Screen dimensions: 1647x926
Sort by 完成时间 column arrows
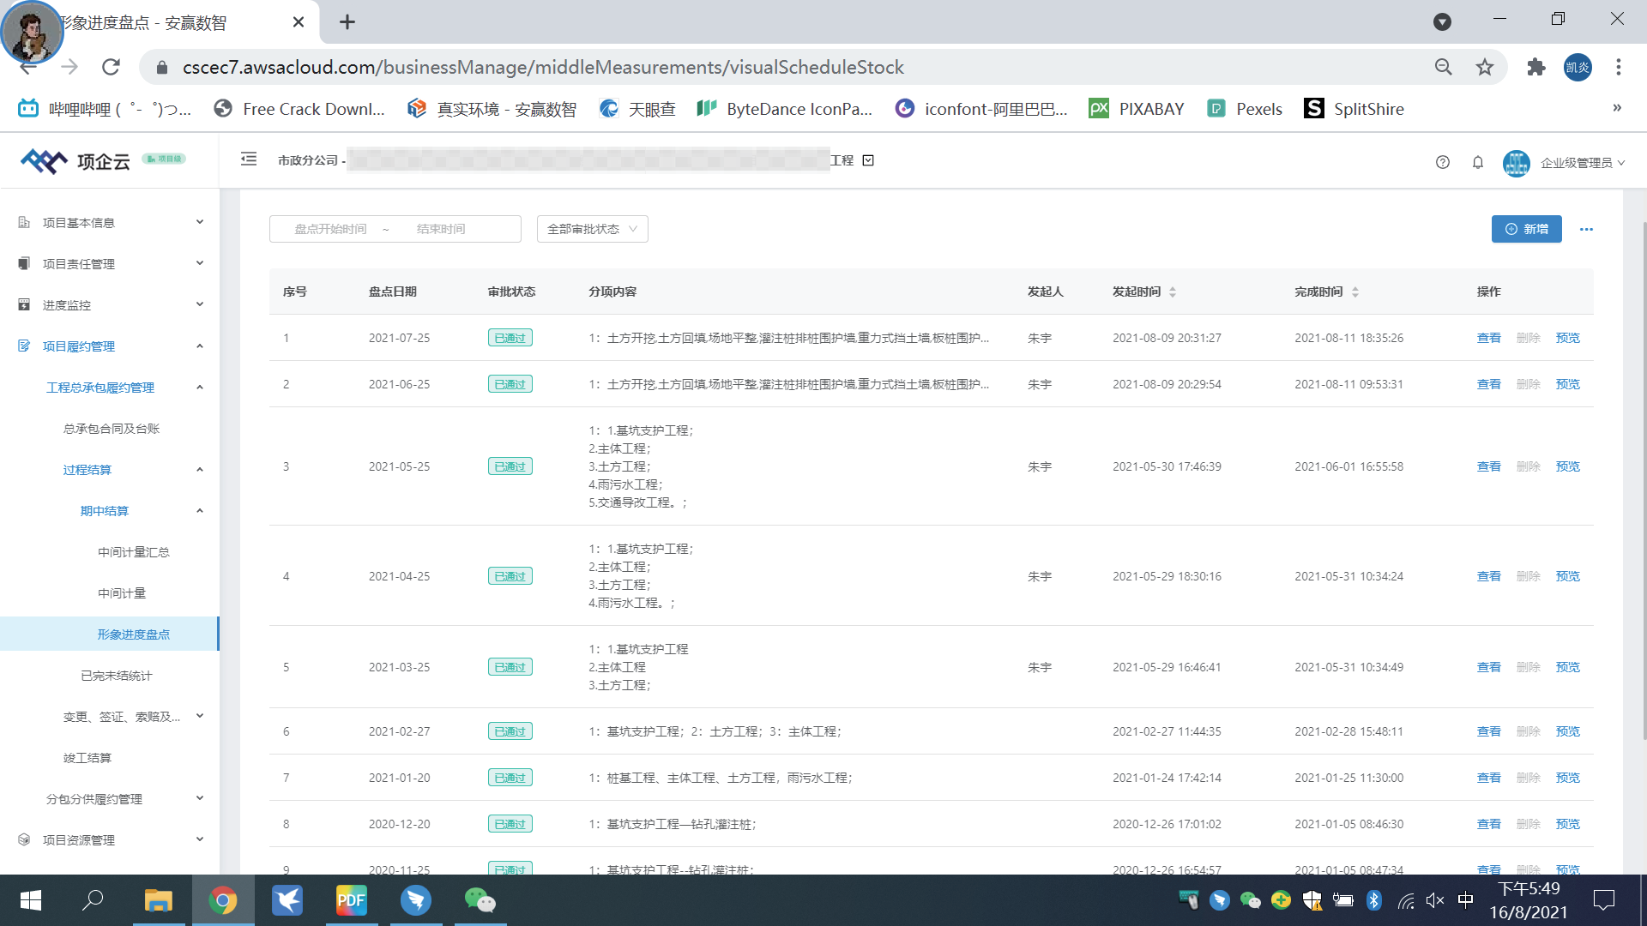coord(1355,292)
